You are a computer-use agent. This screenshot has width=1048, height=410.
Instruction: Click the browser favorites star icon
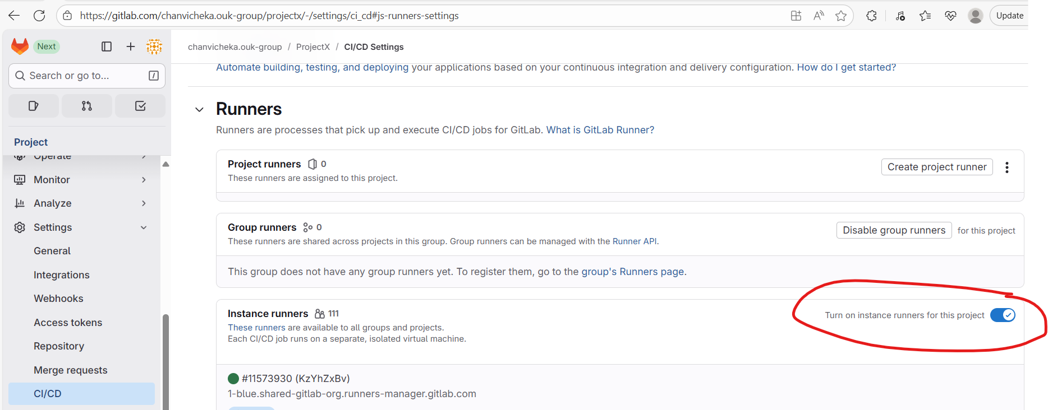841,16
